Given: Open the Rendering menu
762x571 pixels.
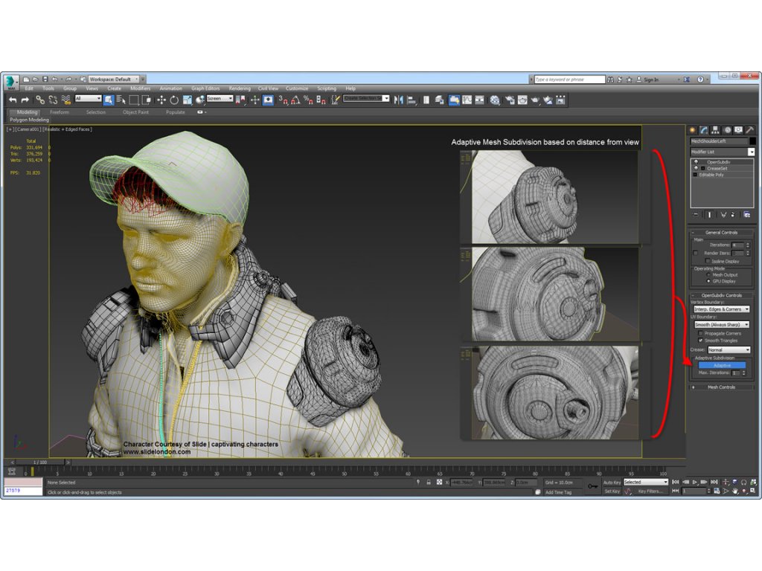Looking at the screenshot, I should [x=240, y=88].
